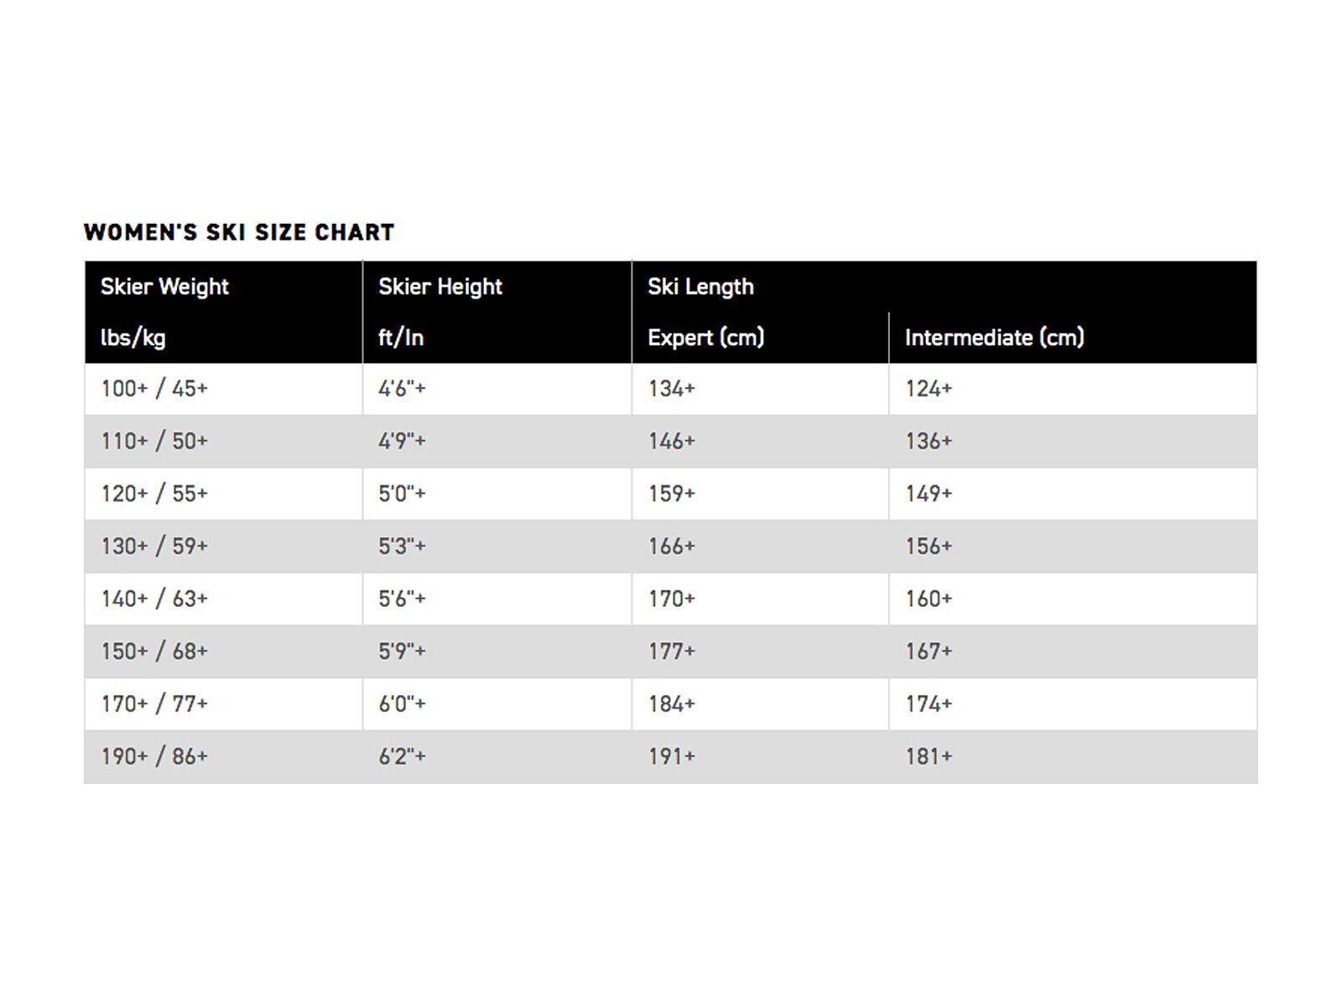1342x1006 pixels.
Task: Click the 181+ intermediate length cell
Action: point(928,757)
